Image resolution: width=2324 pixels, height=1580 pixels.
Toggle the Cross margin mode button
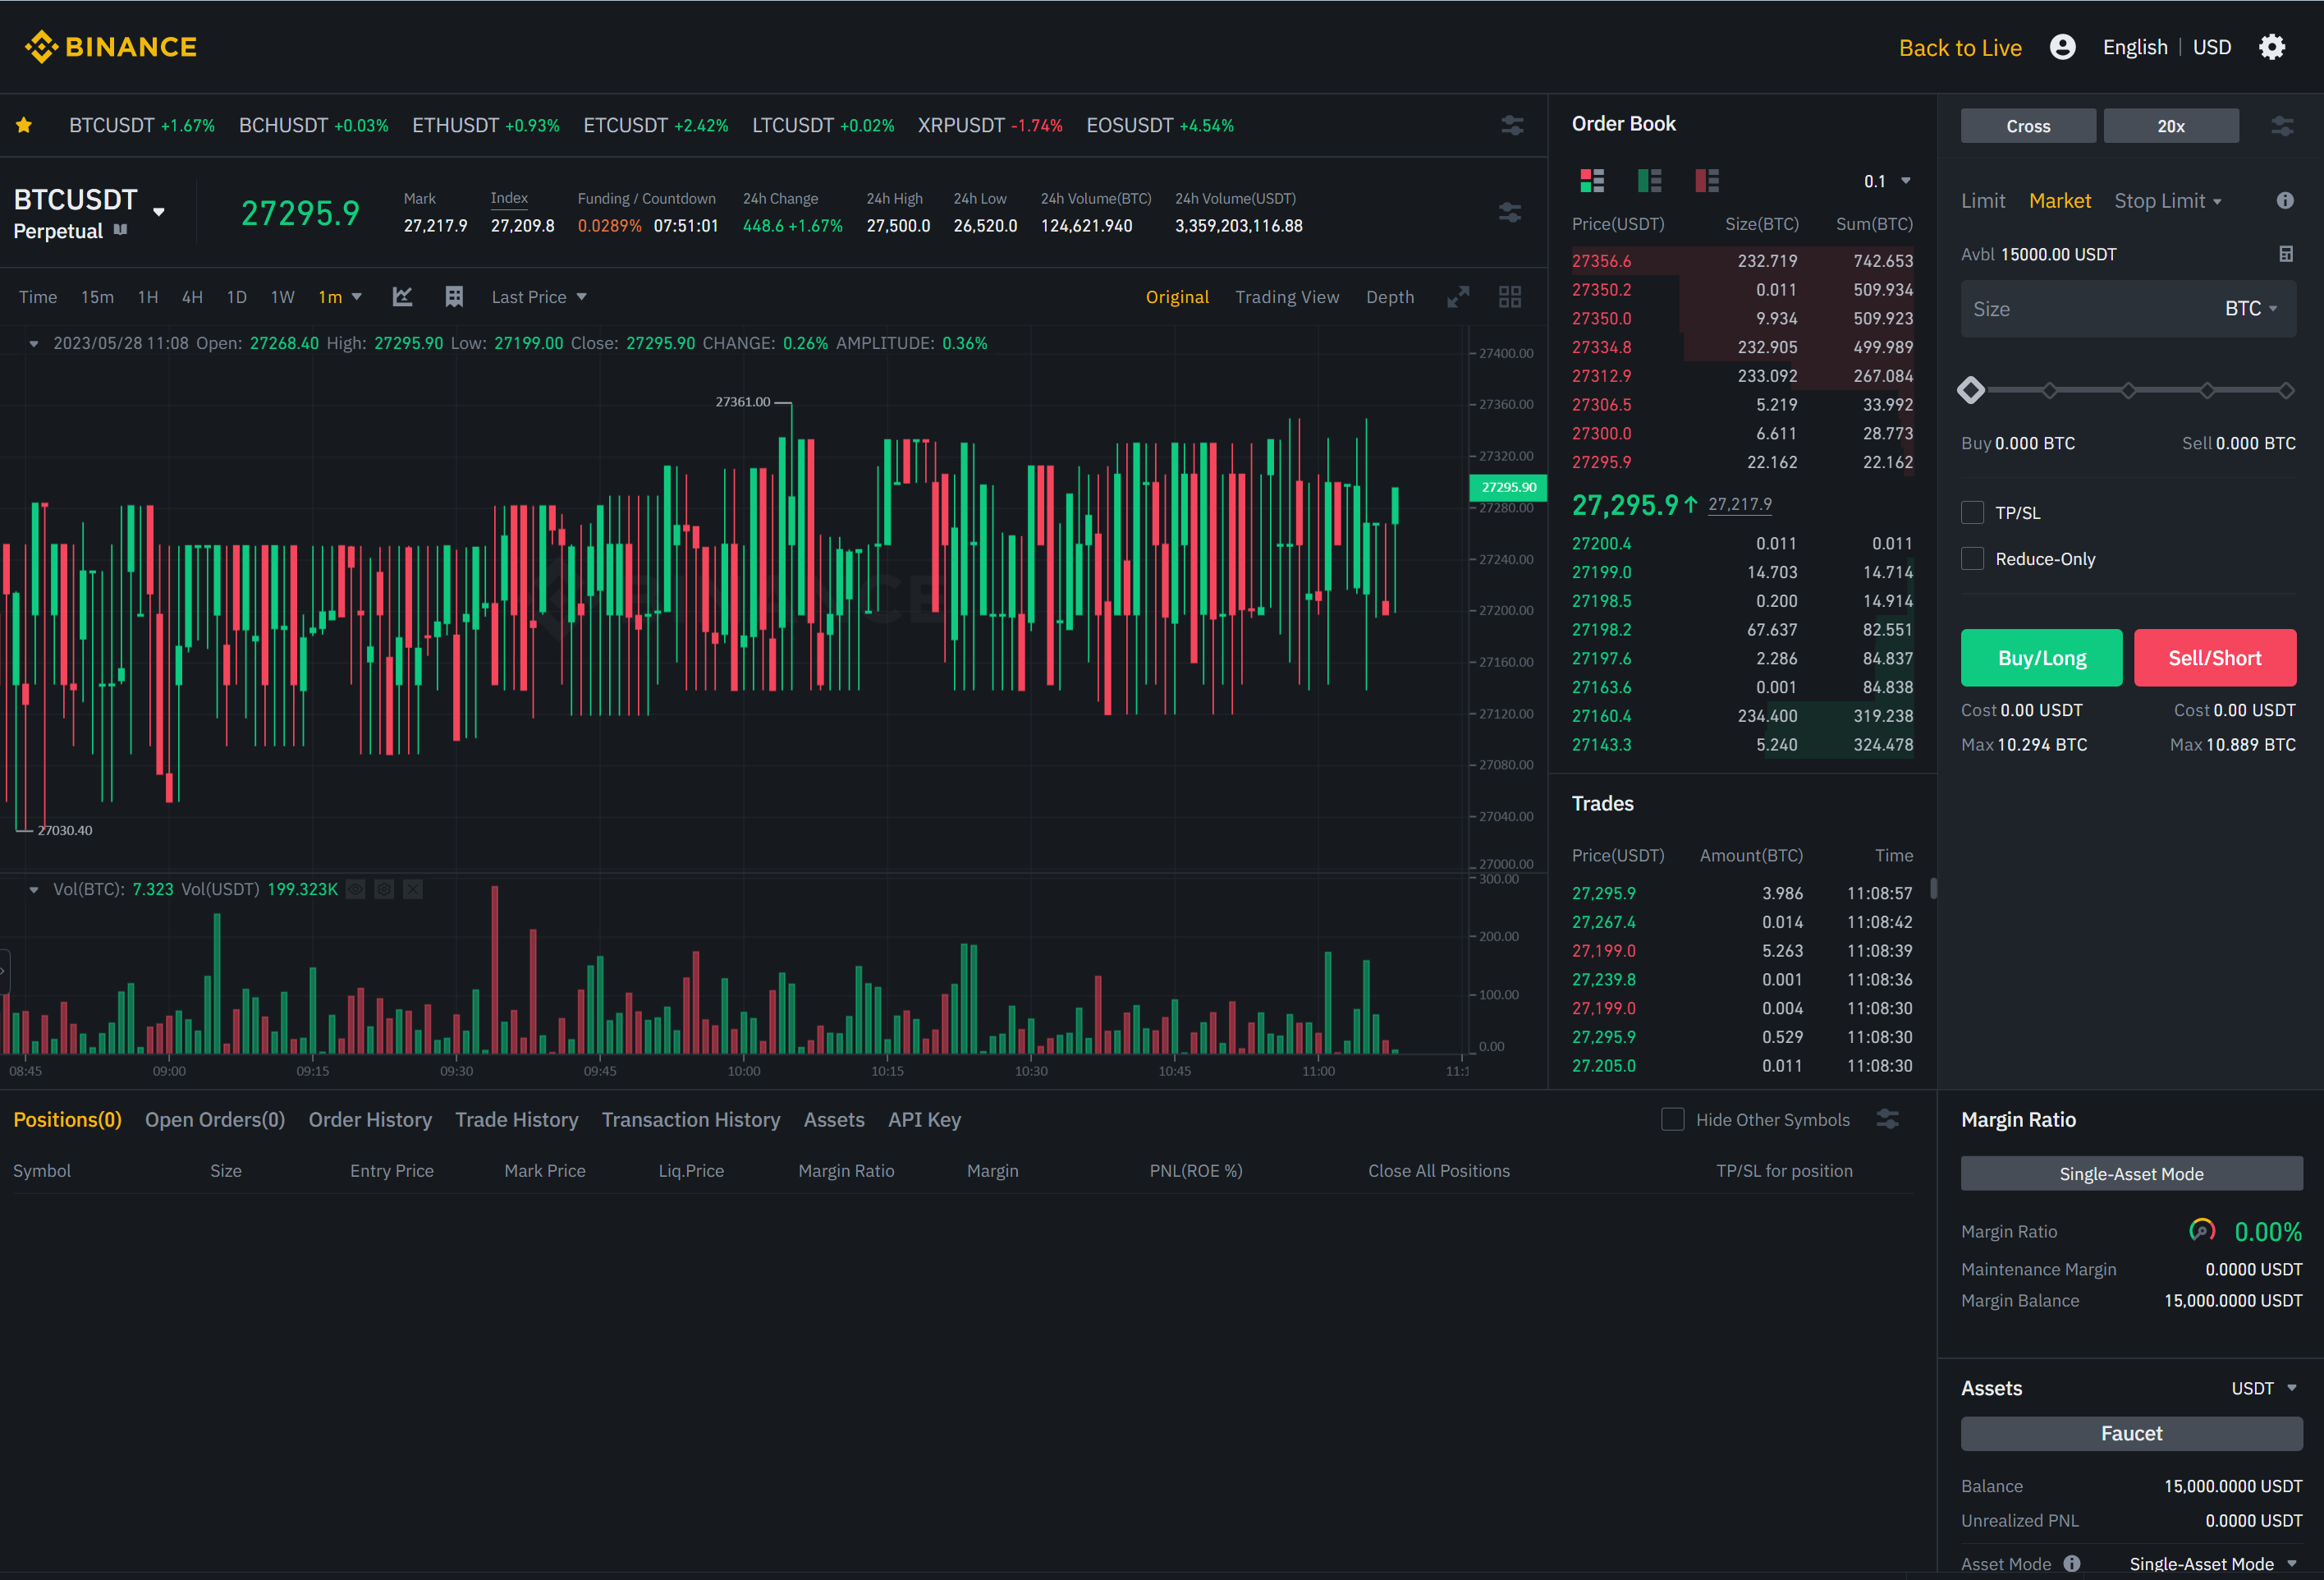pyautogui.click(x=2028, y=126)
